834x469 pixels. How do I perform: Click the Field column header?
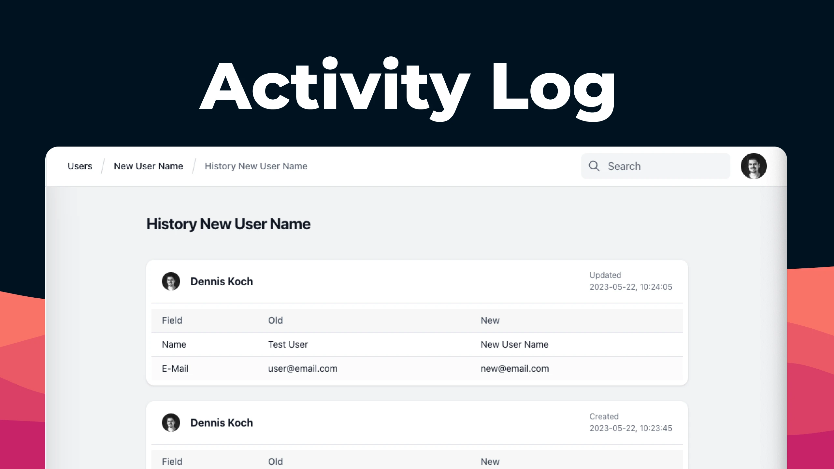[172, 320]
